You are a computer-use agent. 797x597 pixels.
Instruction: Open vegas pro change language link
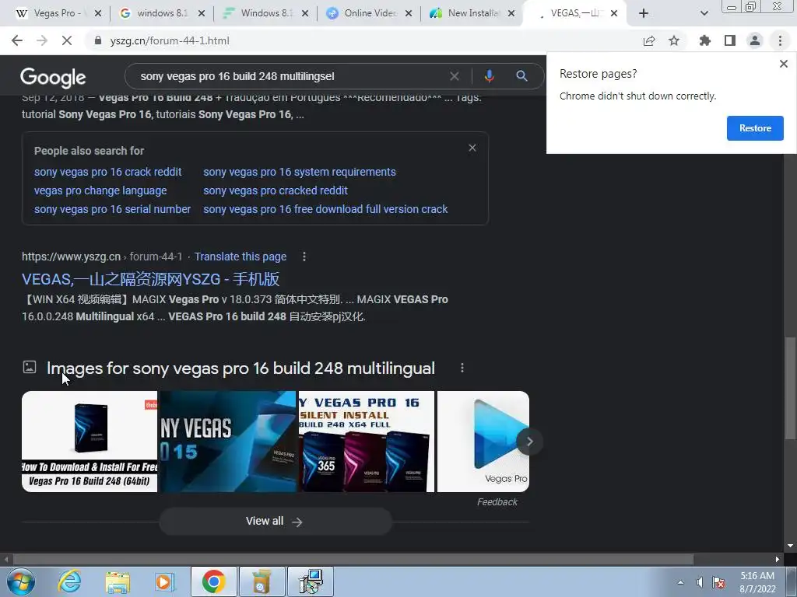(x=100, y=191)
